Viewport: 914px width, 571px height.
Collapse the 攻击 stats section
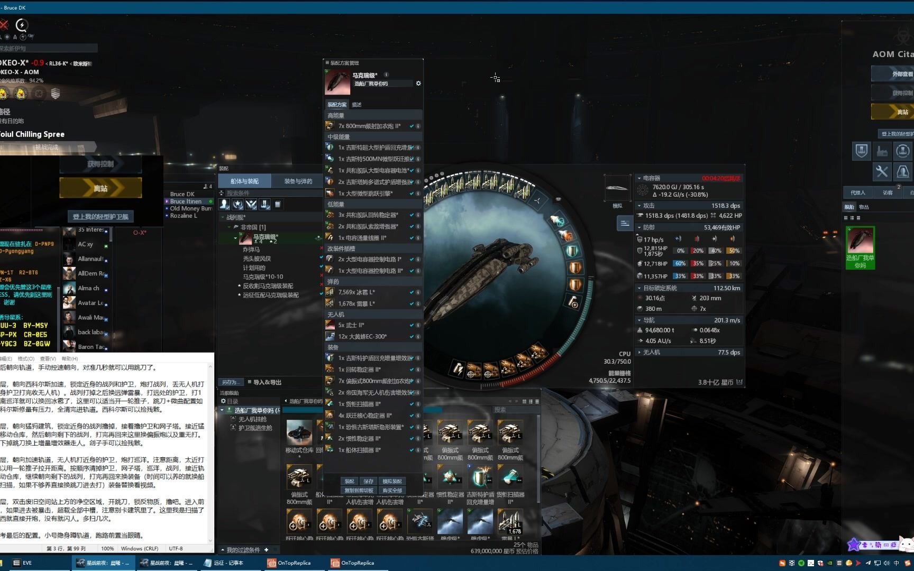pyautogui.click(x=639, y=206)
